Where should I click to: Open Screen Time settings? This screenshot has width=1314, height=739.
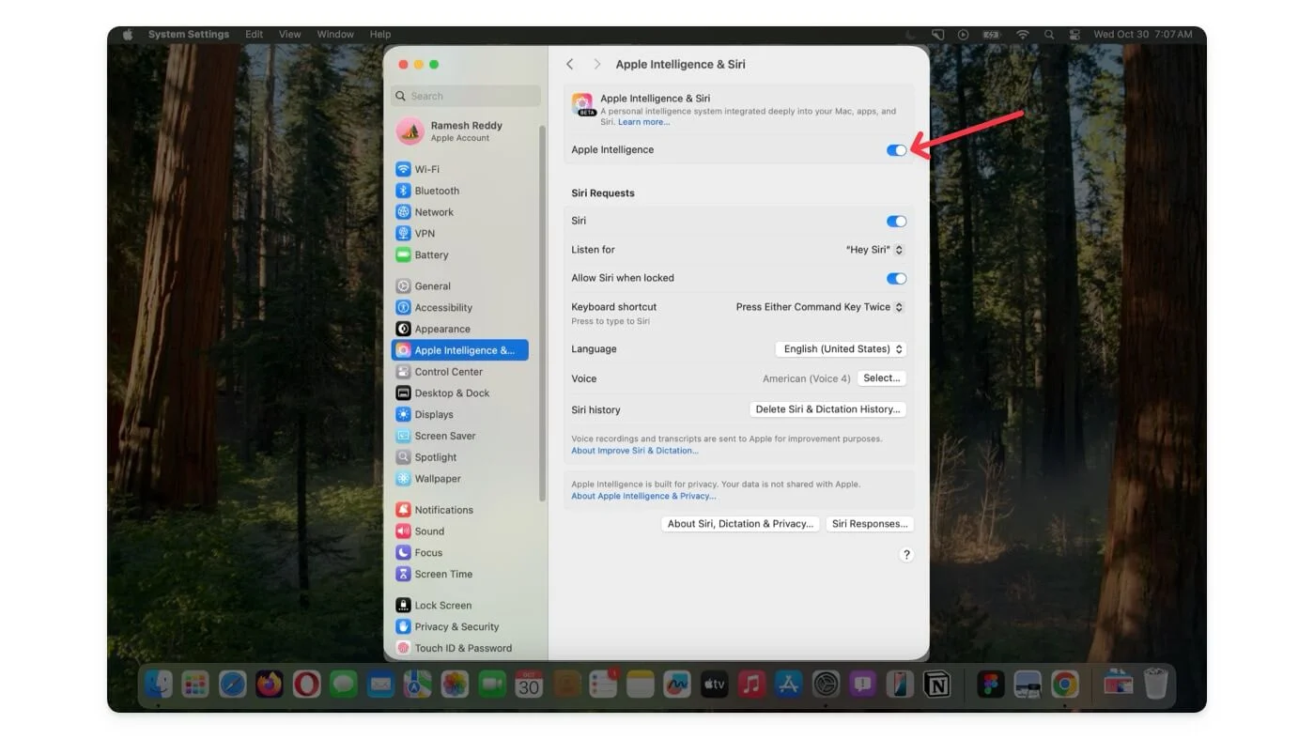coord(460,574)
